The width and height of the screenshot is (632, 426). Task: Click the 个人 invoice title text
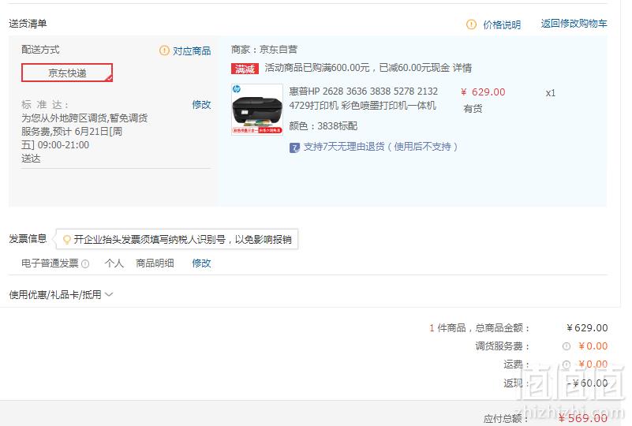pos(114,263)
